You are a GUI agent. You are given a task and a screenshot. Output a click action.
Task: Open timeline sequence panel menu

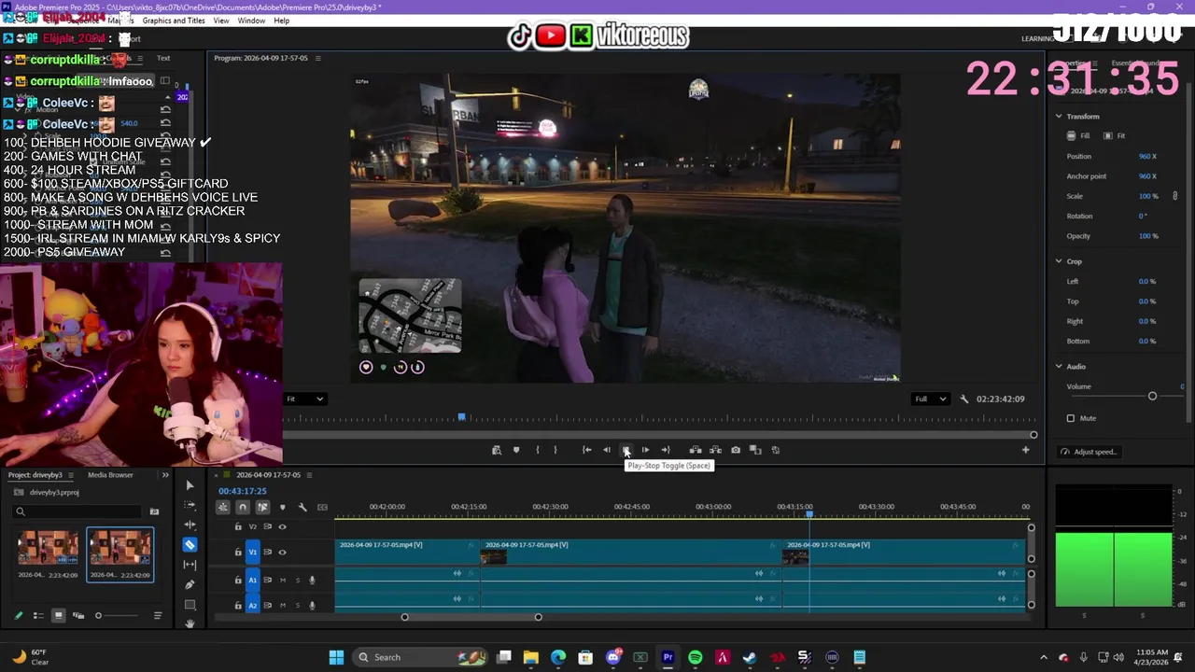(310, 475)
